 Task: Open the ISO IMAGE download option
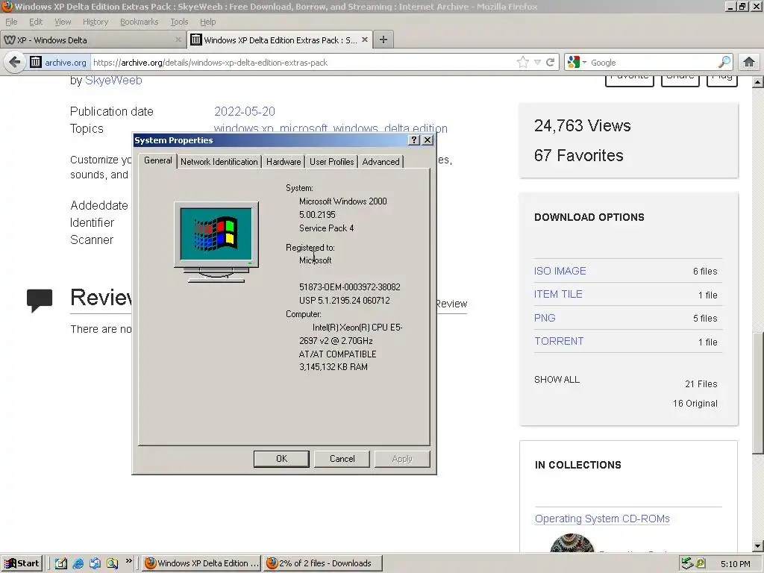[560, 271]
